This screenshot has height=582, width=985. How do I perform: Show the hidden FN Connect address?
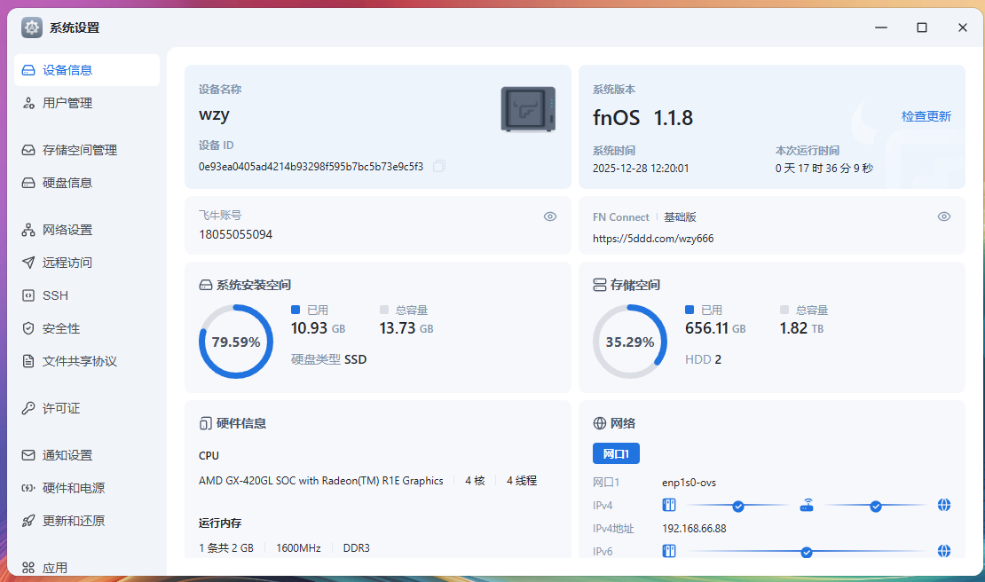[x=942, y=216]
